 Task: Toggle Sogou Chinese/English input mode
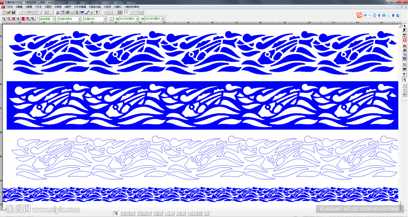point(365,16)
